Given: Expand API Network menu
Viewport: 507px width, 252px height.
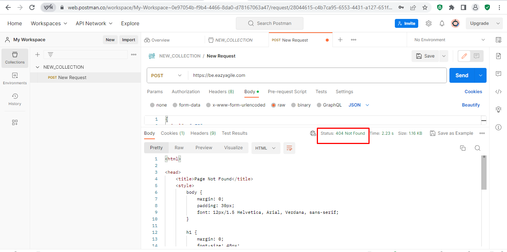Looking at the screenshot, I should click(94, 23).
